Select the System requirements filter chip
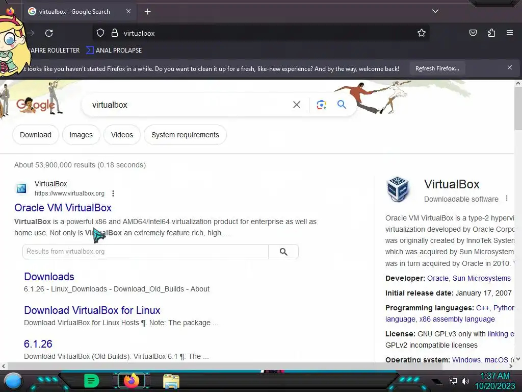The image size is (522, 392). coord(185,135)
